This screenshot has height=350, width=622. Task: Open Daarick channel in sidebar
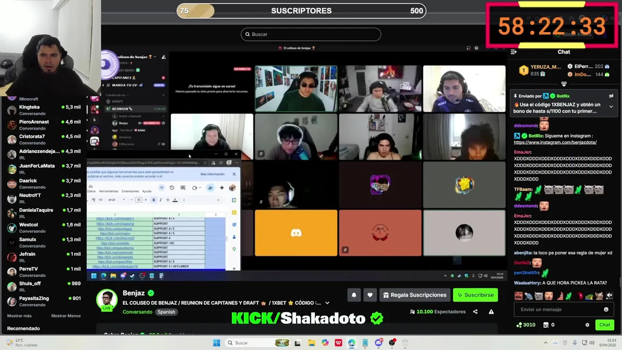pos(44,184)
